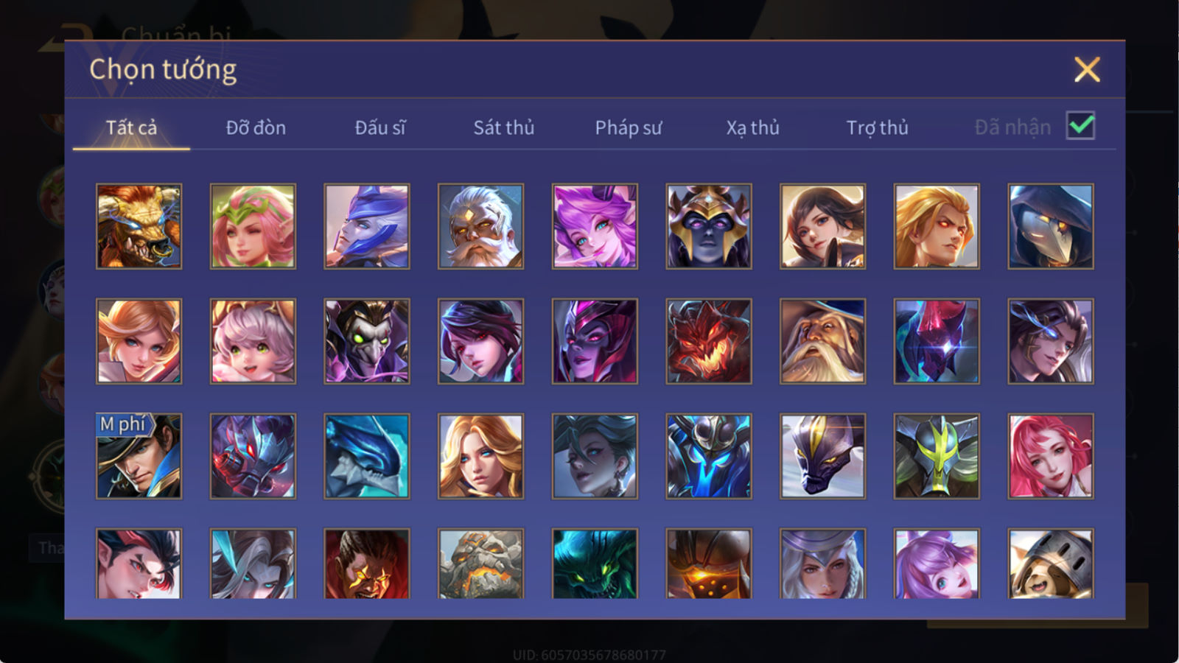Open the Trợ thủ tab
This screenshot has width=1179, height=663.
pyautogui.click(x=878, y=127)
